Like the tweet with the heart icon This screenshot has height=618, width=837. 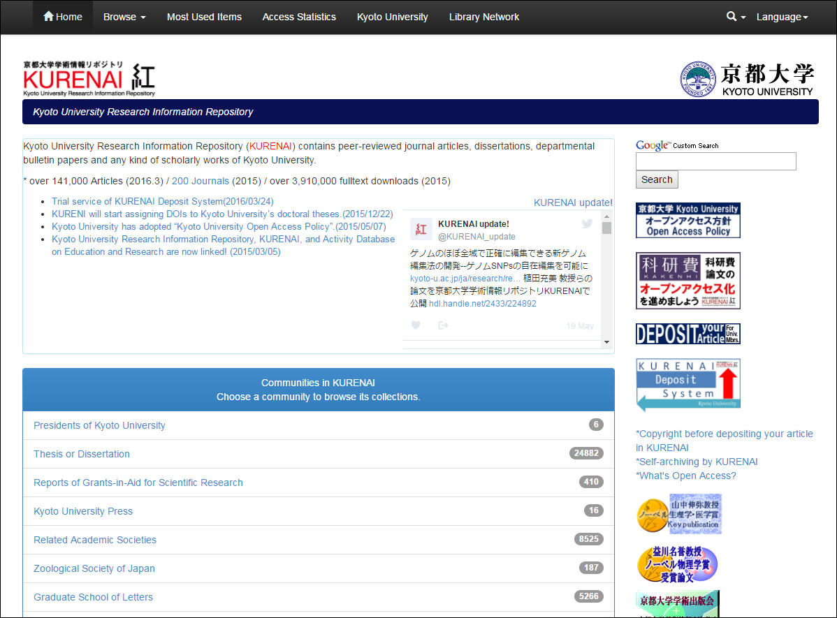[x=416, y=325]
